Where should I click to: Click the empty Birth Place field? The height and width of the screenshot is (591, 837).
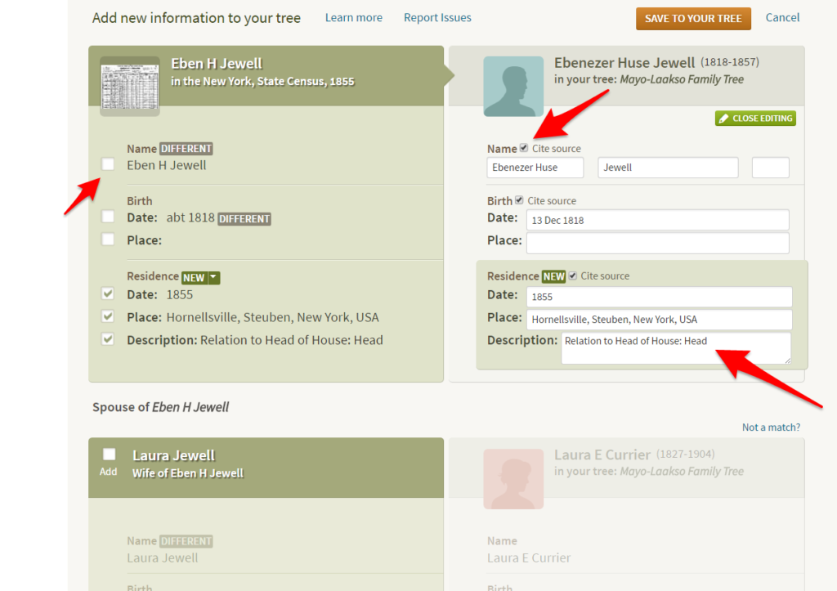tap(658, 243)
